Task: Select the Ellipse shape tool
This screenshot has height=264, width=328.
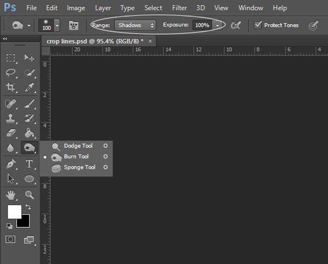Action: point(29,179)
